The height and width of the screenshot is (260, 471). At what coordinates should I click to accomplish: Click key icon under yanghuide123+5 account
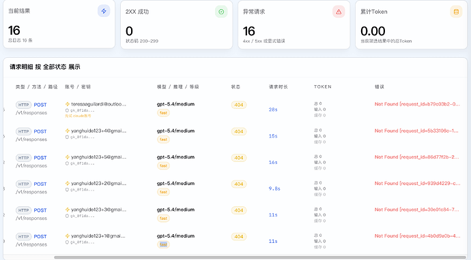67,163
